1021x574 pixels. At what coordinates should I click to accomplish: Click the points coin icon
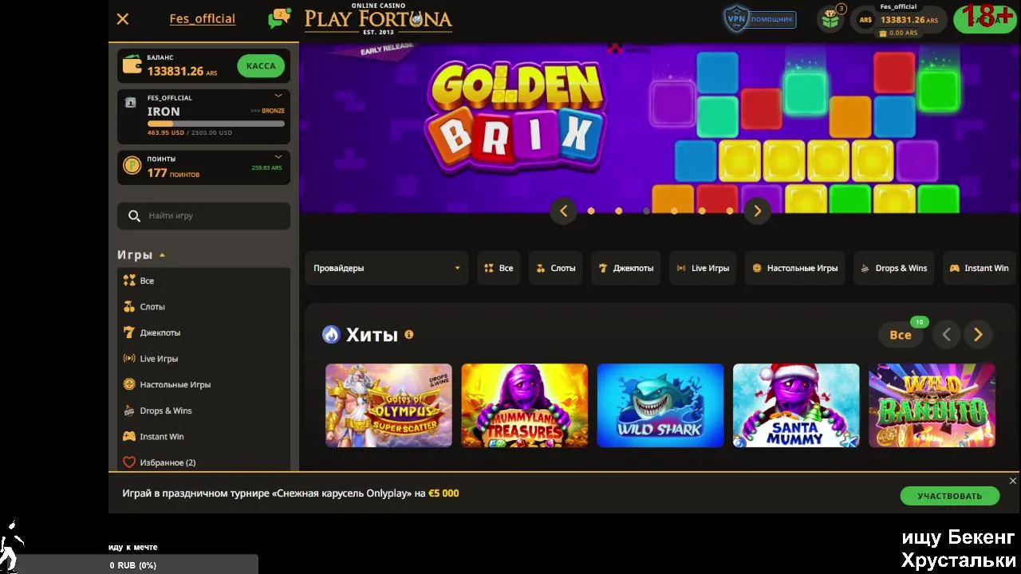pyautogui.click(x=132, y=166)
